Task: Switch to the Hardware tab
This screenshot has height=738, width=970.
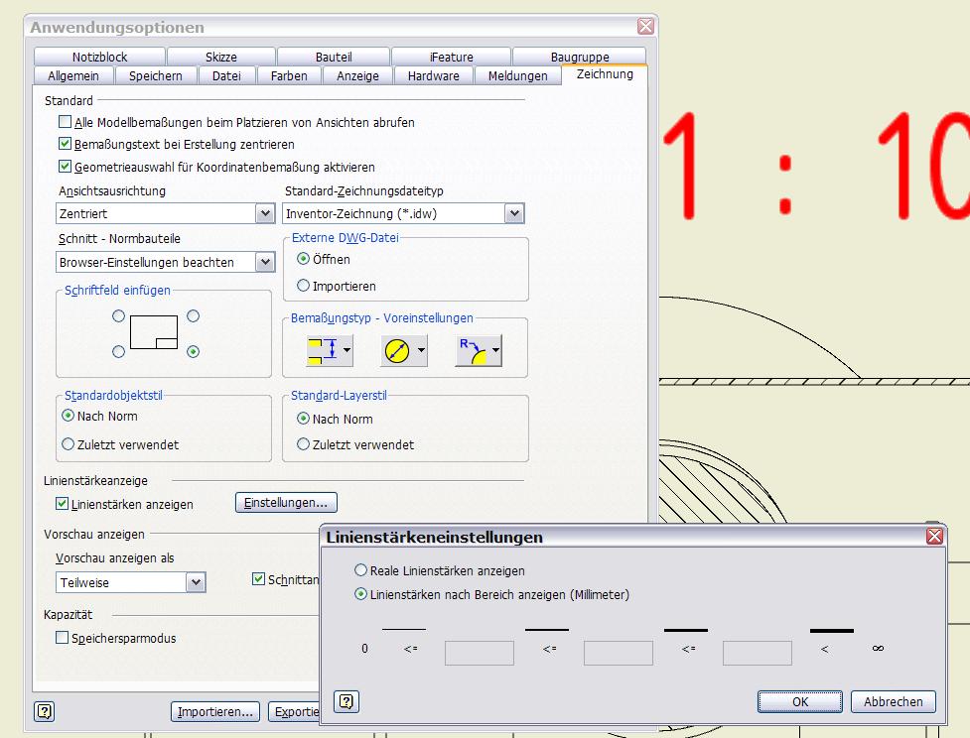Action: click(433, 75)
